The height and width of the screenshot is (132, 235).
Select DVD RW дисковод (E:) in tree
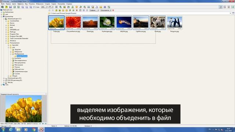tap(15, 80)
